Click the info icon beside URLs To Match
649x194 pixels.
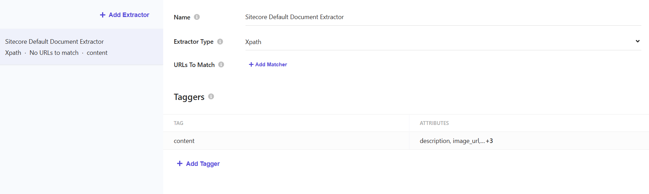(x=221, y=65)
